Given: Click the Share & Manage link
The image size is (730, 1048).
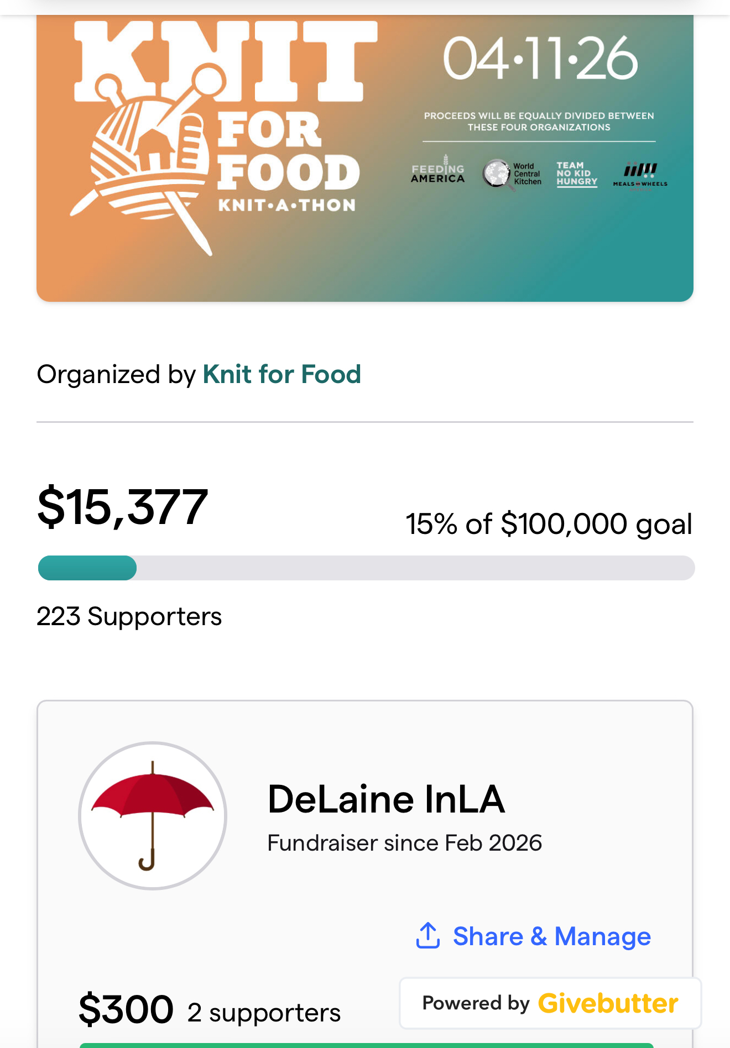Looking at the screenshot, I should tap(551, 936).
